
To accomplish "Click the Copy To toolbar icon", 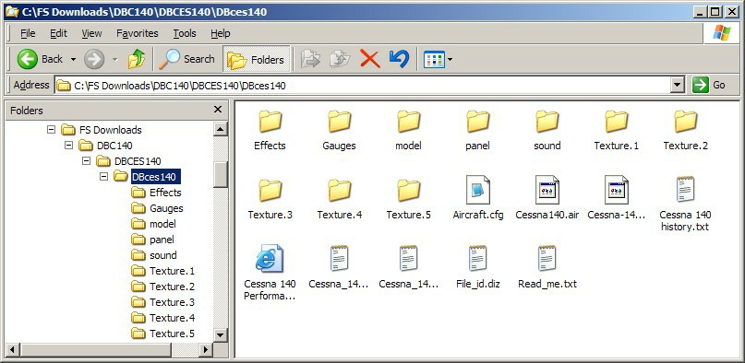I will (341, 59).
